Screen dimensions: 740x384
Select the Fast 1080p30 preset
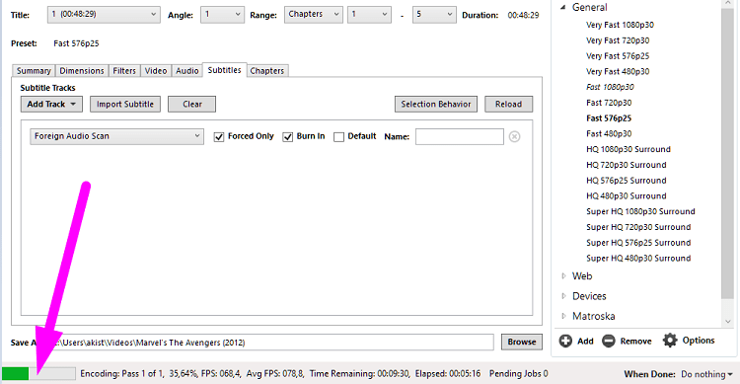point(610,88)
